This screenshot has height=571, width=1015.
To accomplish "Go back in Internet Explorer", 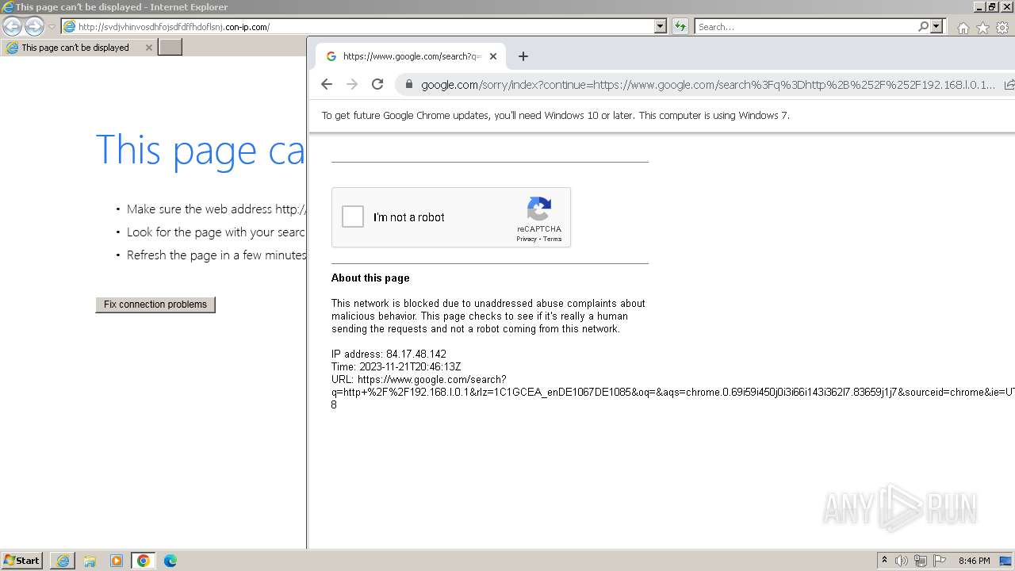I will pos(12,26).
